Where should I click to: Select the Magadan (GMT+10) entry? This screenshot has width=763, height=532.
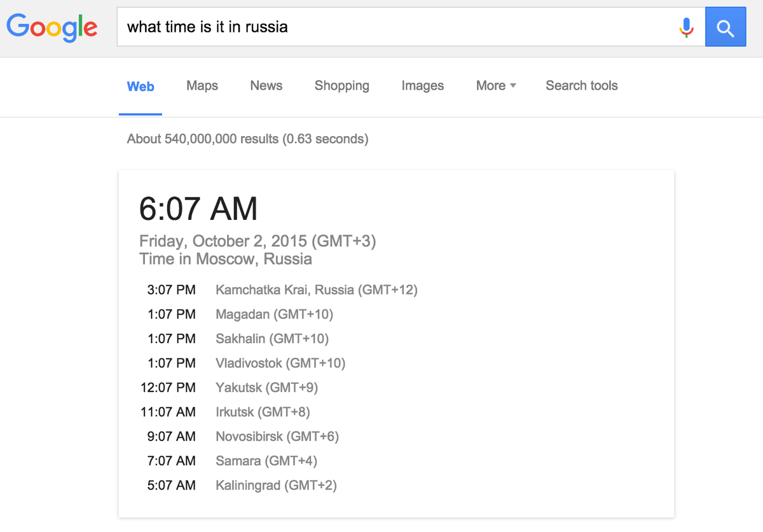[275, 315]
